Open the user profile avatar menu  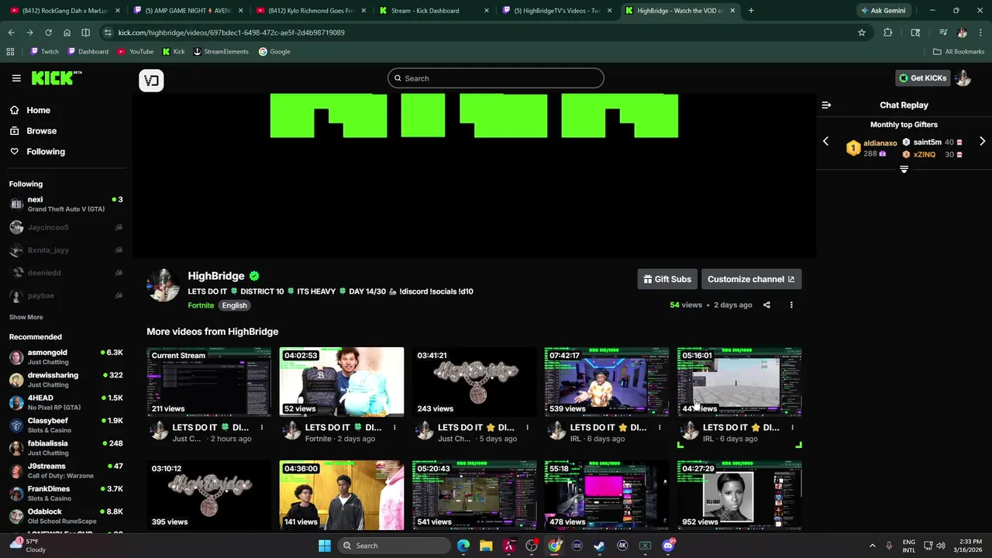click(x=963, y=78)
